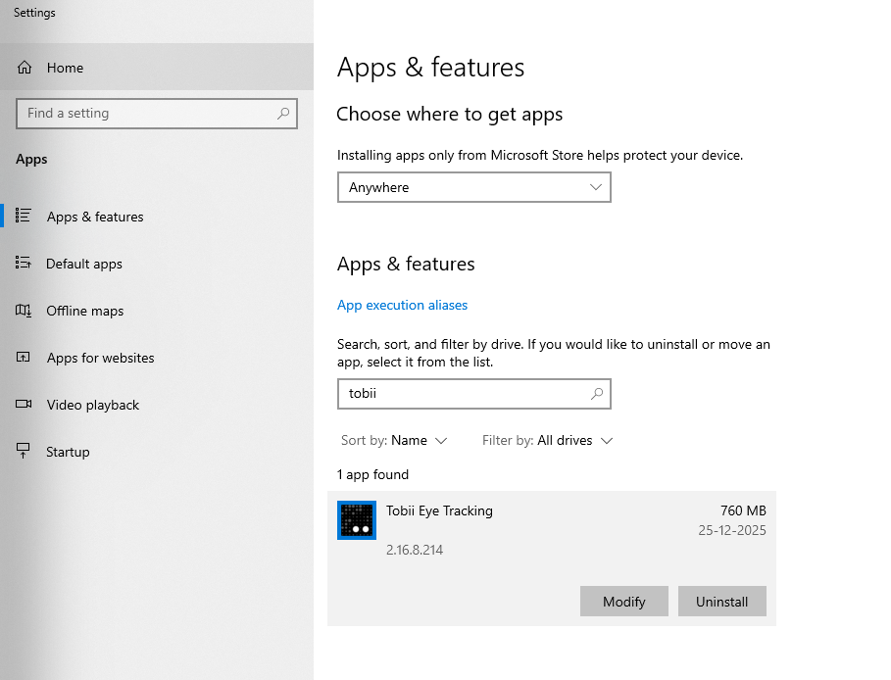
Task: Click the magnifier in Find a setting
Action: 283,113
